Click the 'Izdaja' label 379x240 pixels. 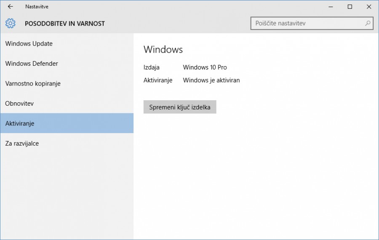(151, 67)
